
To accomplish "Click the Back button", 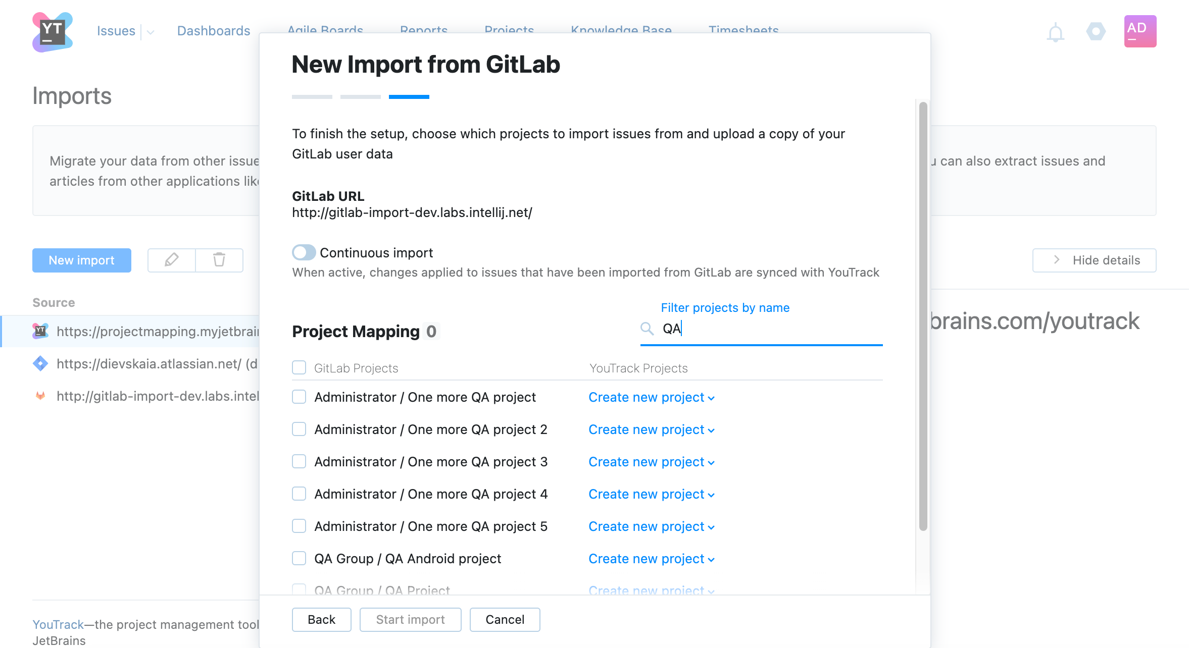I will click(321, 619).
